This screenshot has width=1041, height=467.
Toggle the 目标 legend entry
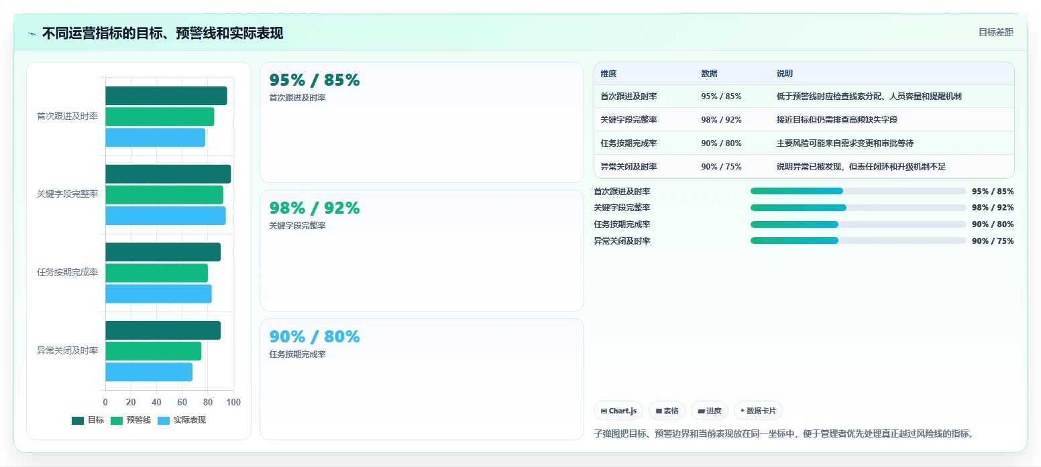(x=88, y=420)
